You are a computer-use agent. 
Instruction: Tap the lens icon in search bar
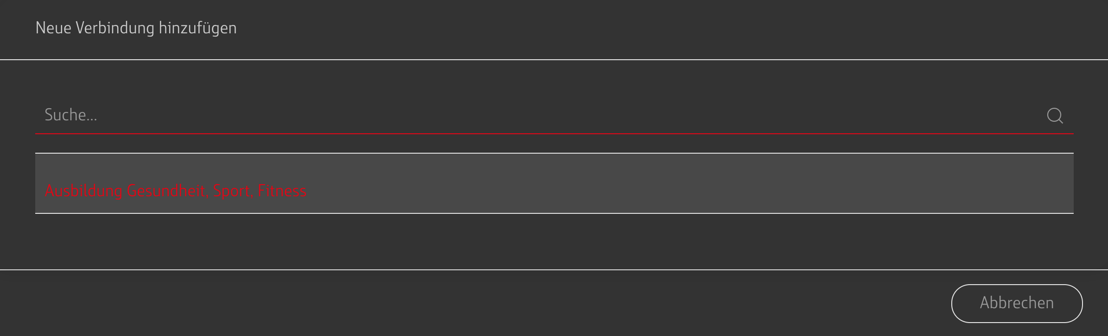1055,116
